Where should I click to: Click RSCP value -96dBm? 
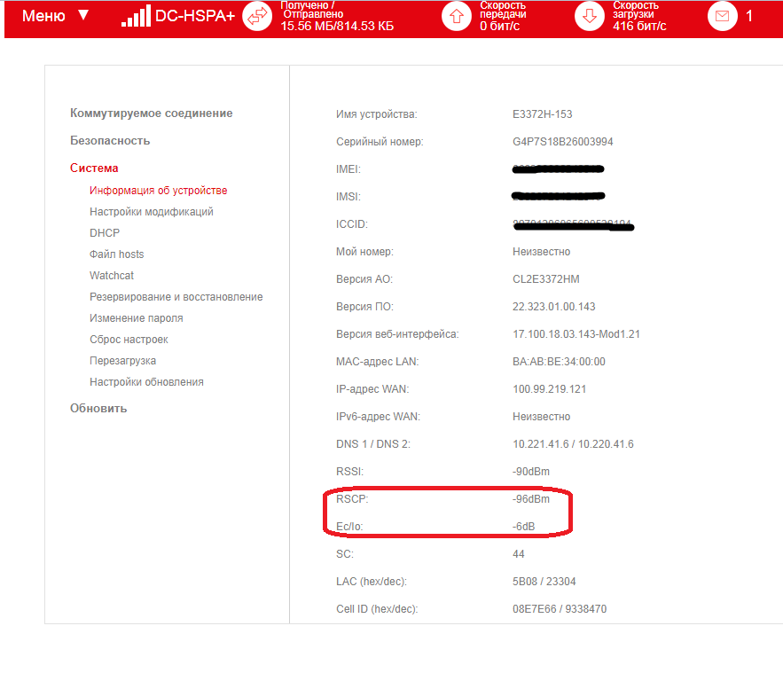pyautogui.click(x=531, y=498)
